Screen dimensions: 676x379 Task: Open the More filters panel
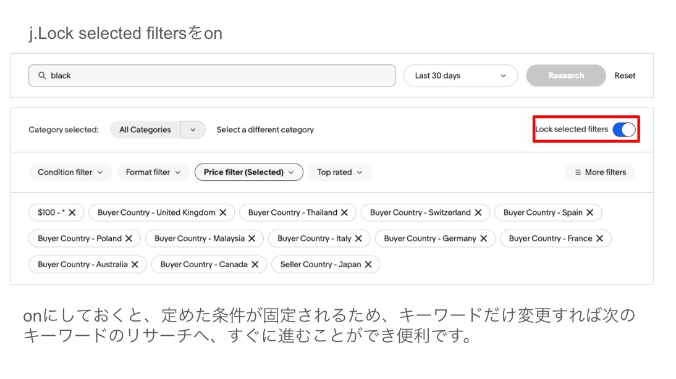coord(600,172)
